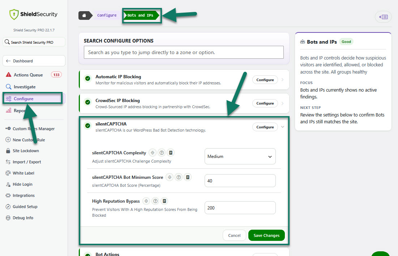Click the Cancel button

click(x=234, y=235)
